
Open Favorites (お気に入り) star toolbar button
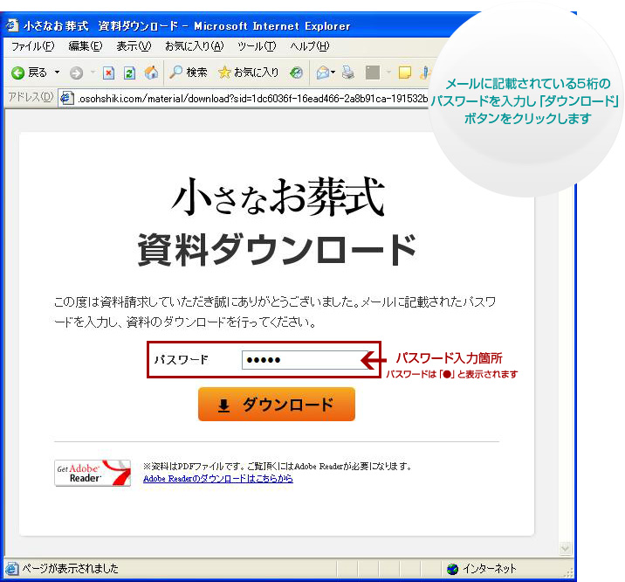pyautogui.click(x=248, y=73)
